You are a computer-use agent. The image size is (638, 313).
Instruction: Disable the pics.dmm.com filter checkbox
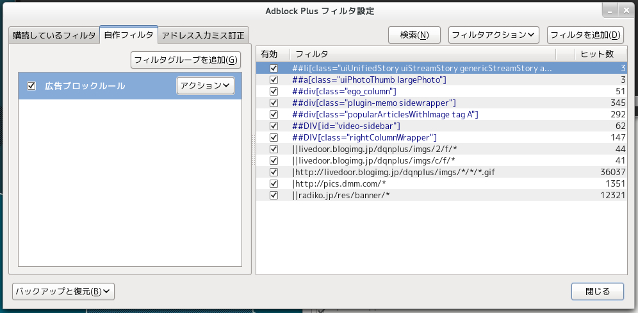tap(274, 183)
